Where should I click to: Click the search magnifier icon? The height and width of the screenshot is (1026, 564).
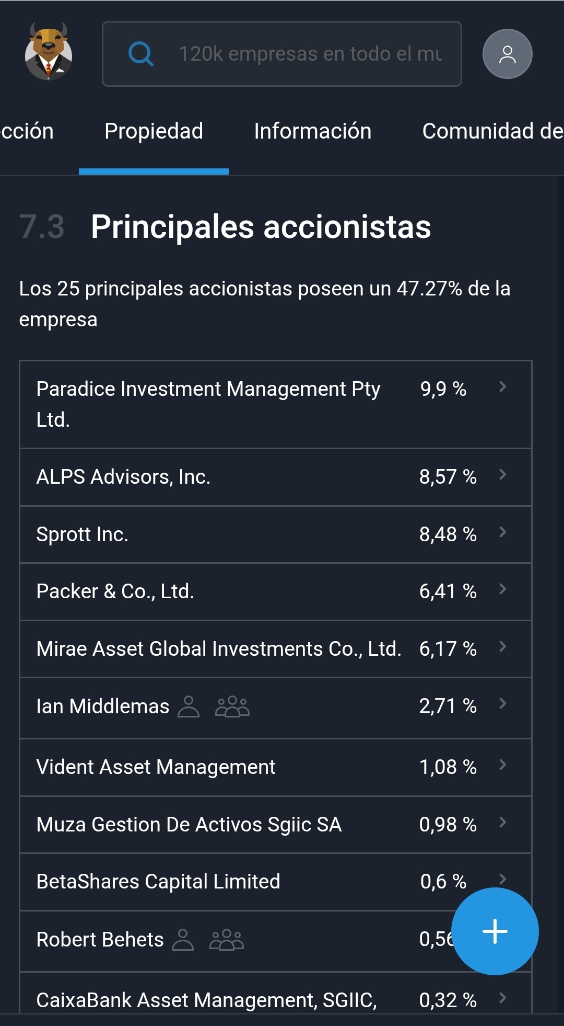pyautogui.click(x=141, y=54)
